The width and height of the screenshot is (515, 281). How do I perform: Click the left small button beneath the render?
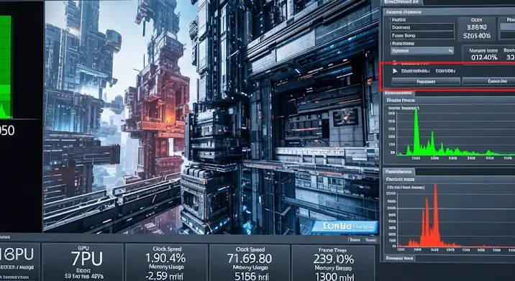(355, 240)
